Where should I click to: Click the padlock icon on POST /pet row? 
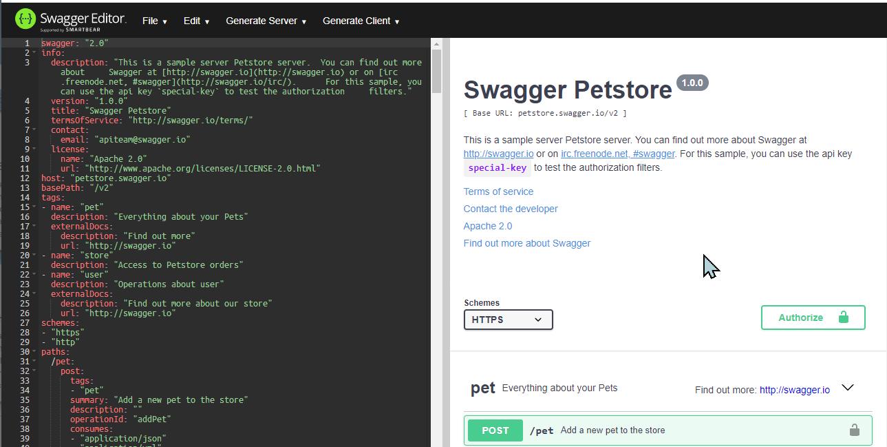(854, 430)
